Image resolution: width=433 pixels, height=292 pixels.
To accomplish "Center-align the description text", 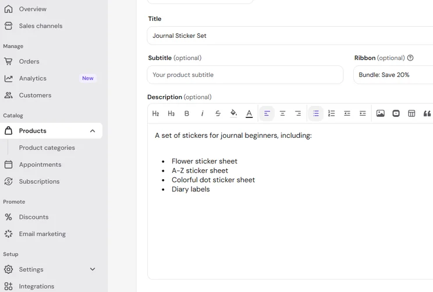I will (282, 113).
